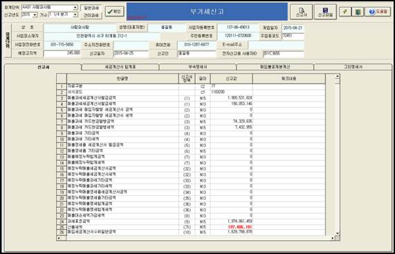Click the 확인 checkmark button

pos(114,11)
